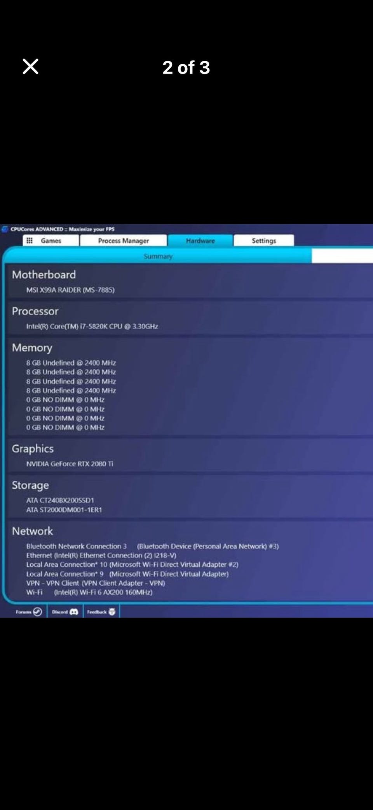Switch to Process Manager tab

123,241
